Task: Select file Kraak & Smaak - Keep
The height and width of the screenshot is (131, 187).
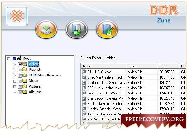Action: (x=106, y=109)
